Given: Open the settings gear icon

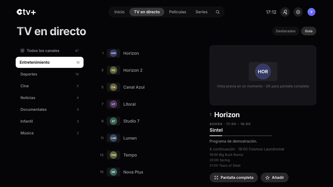Looking at the screenshot, I should (x=298, y=12).
